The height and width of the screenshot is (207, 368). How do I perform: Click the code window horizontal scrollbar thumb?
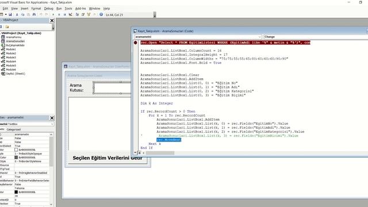pyautogui.click(x=160, y=153)
